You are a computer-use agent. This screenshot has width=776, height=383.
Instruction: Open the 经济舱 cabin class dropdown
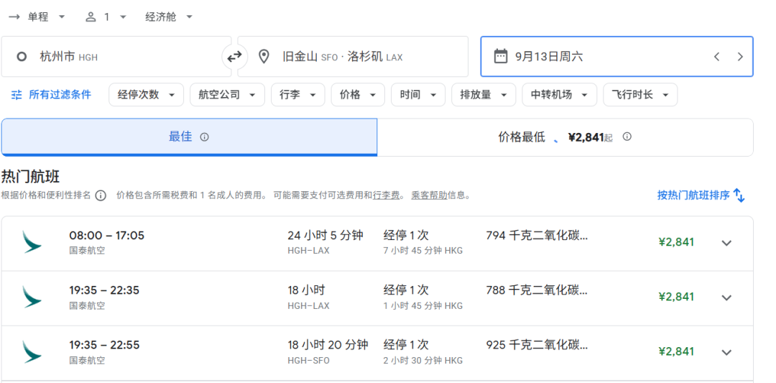point(169,17)
